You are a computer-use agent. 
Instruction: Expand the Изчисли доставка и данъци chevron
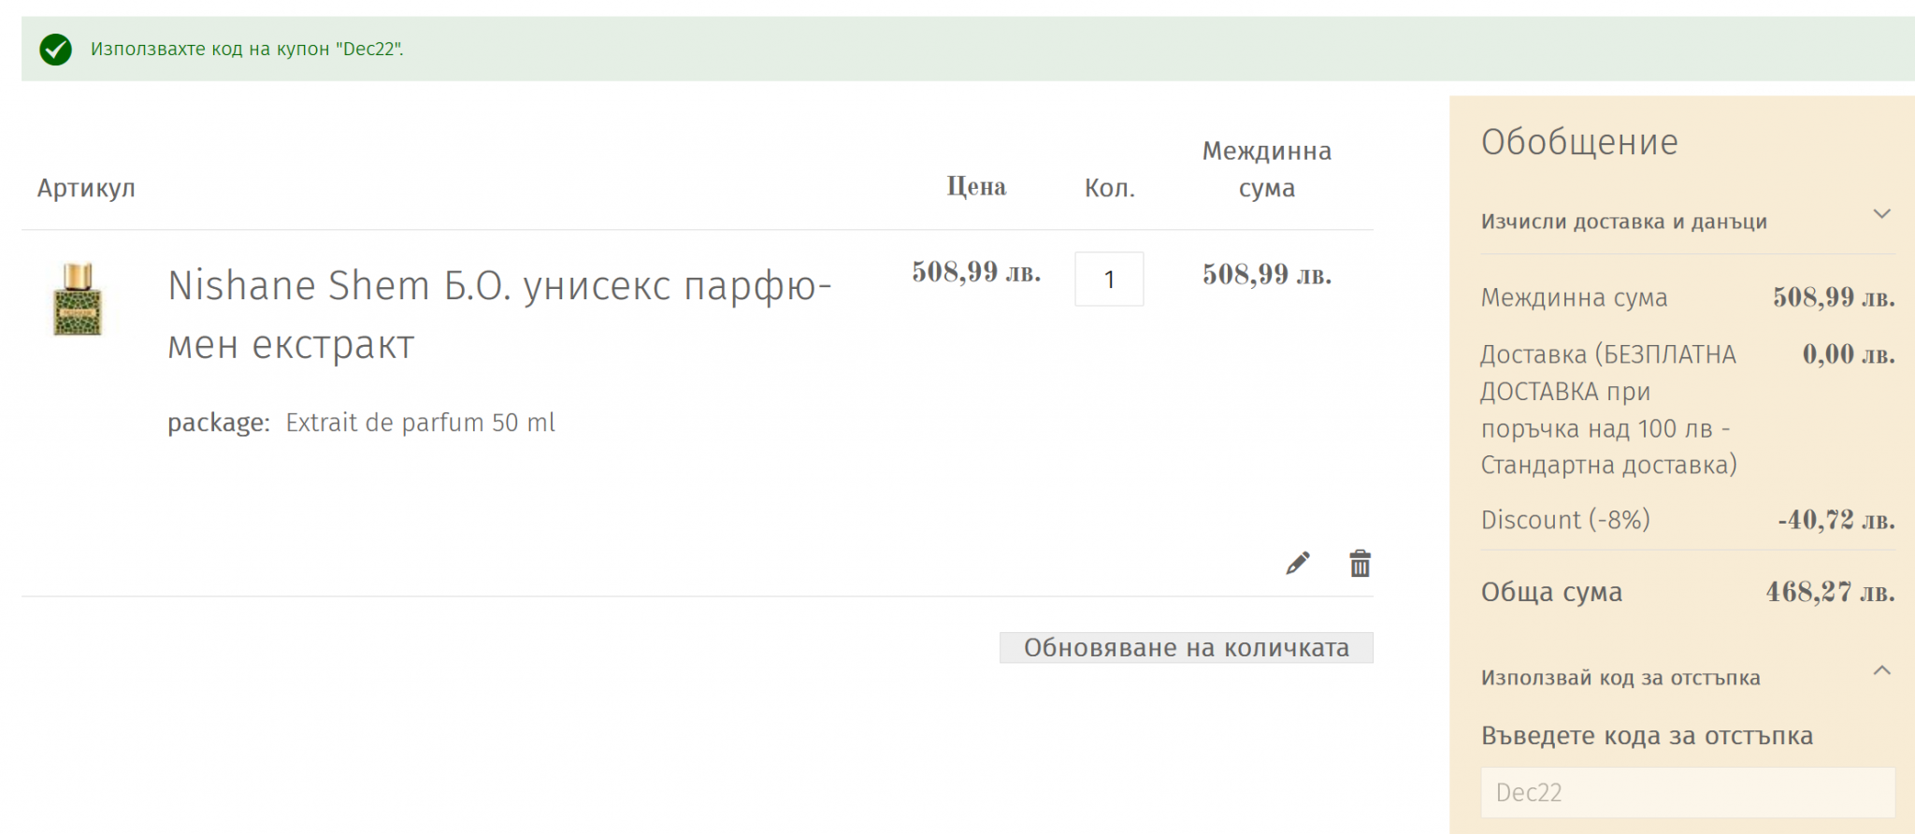(1881, 214)
